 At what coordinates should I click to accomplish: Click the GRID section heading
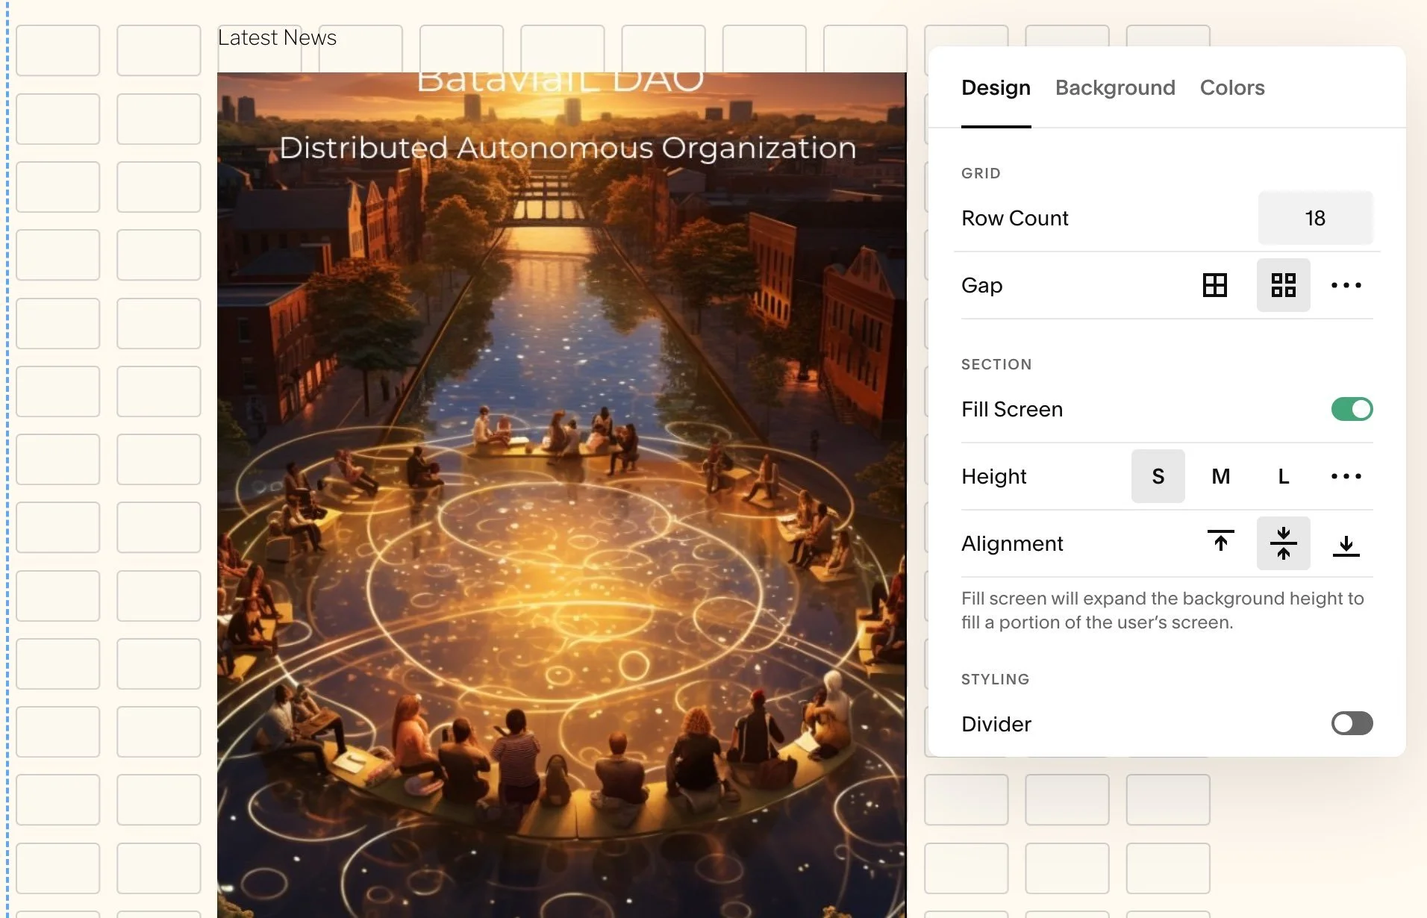coord(980,173)
